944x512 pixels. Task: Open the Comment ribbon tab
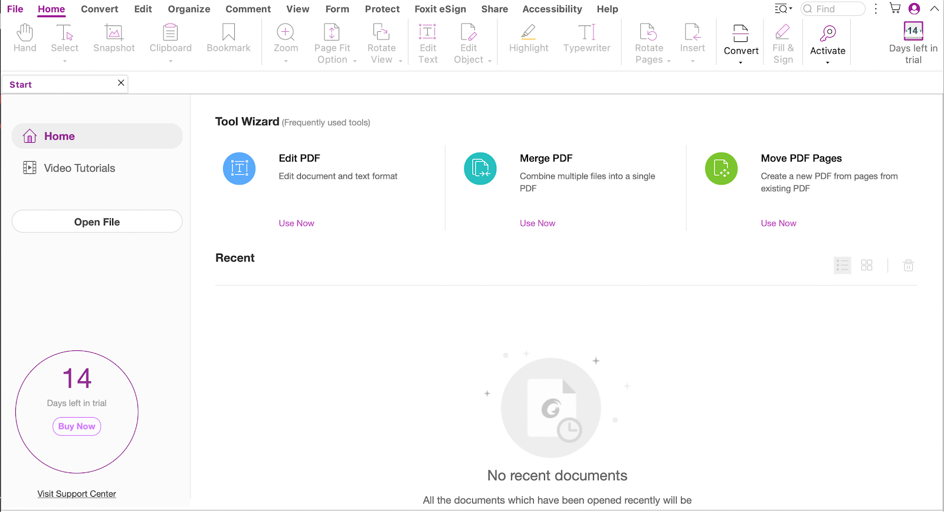pos(248,9)
